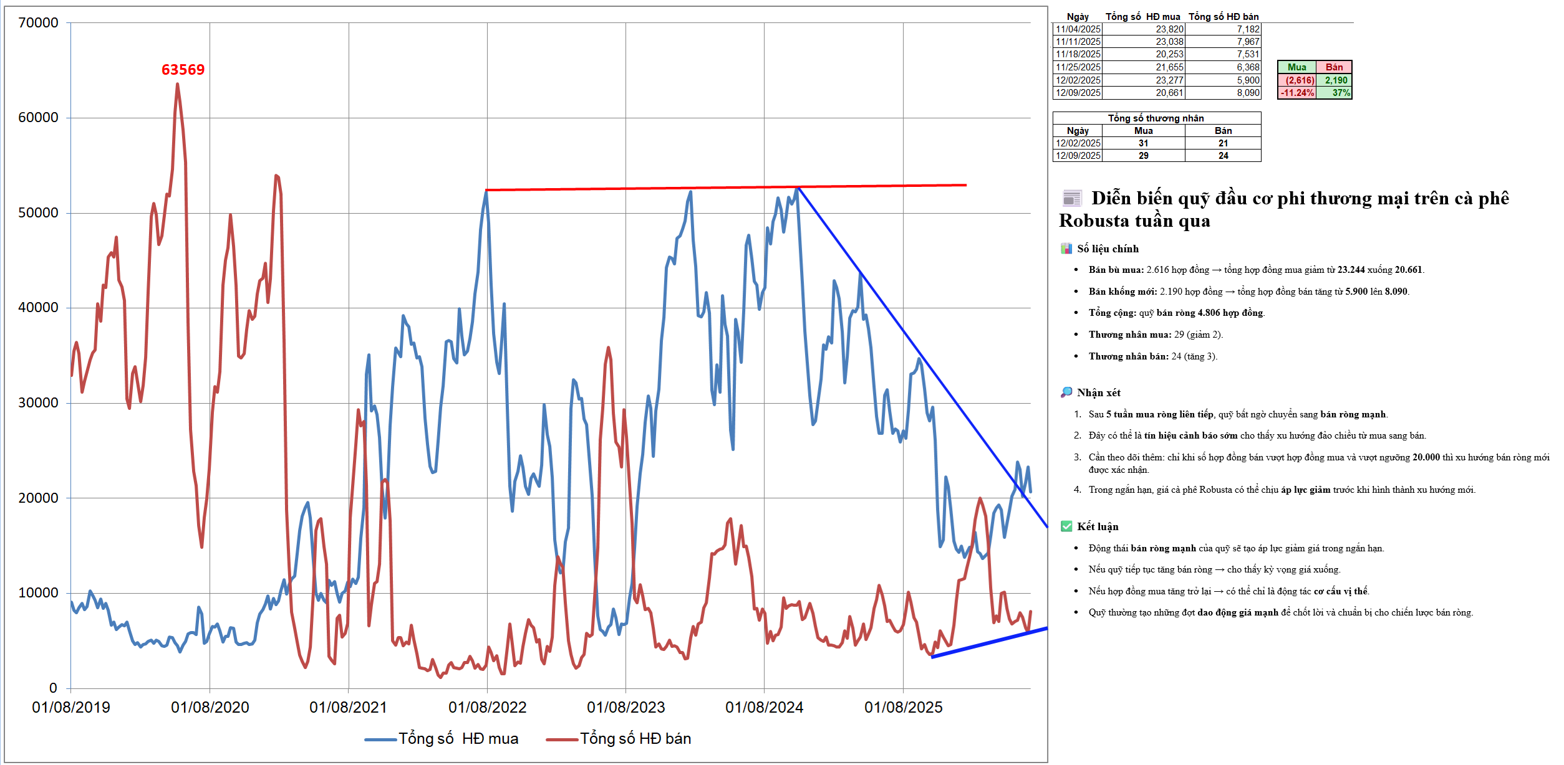This screenshot has height=765, width=1564.
Task: Click the red legend line marker for HĐ bán
Action: (x=561, y=739)
